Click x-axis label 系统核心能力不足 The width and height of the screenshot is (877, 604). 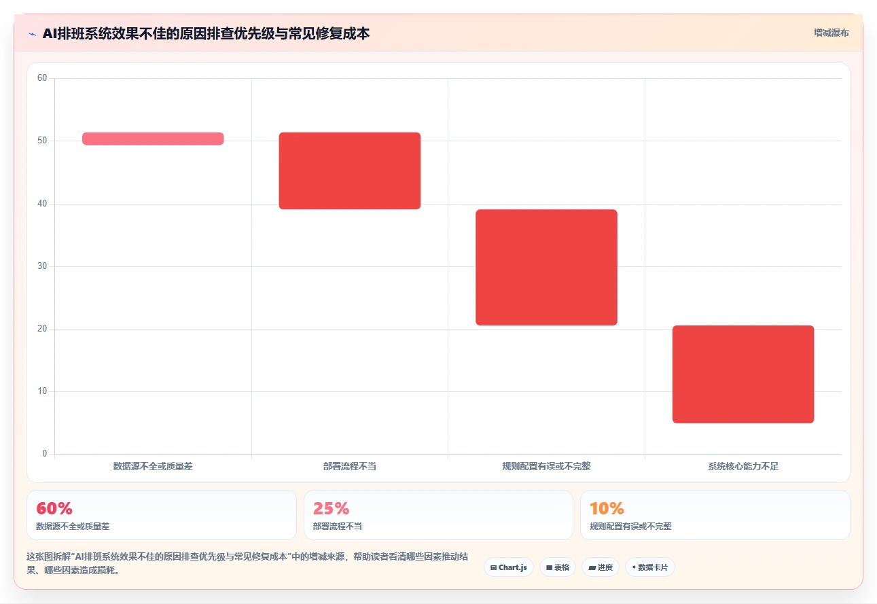[x=743, y=467]
